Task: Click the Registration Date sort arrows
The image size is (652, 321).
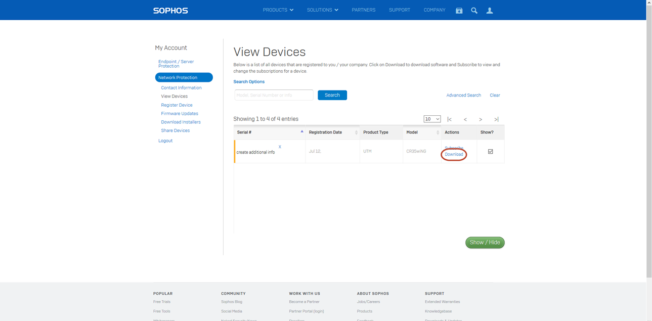Action: tap(356, 132)
